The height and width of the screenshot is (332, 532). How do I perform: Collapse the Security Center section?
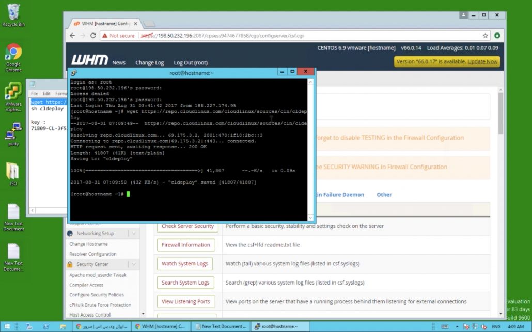pyautogui.click(x=134, y=264)
